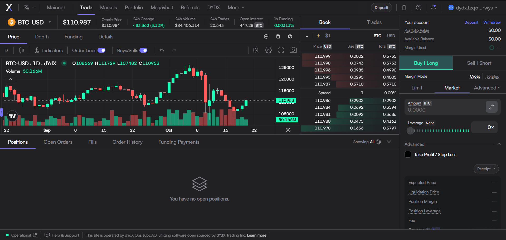This screenshot has height=240, width=506.
Task: Open the help question mark icon
Action: click(x=419, y=8)
